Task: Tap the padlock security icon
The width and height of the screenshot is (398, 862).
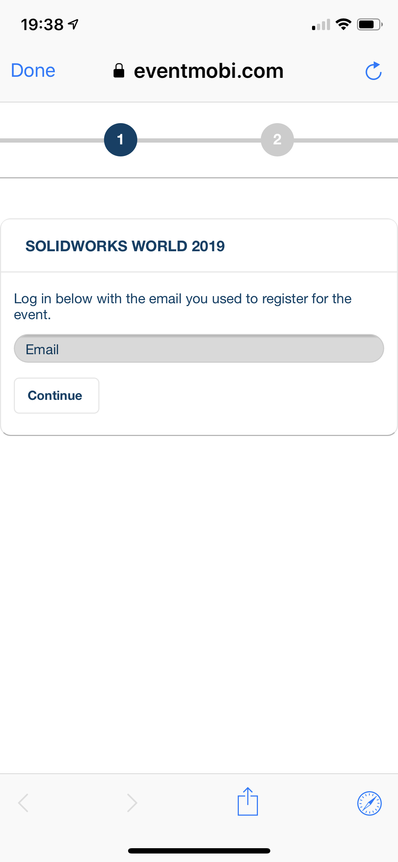Action: [x=119, y=70]
